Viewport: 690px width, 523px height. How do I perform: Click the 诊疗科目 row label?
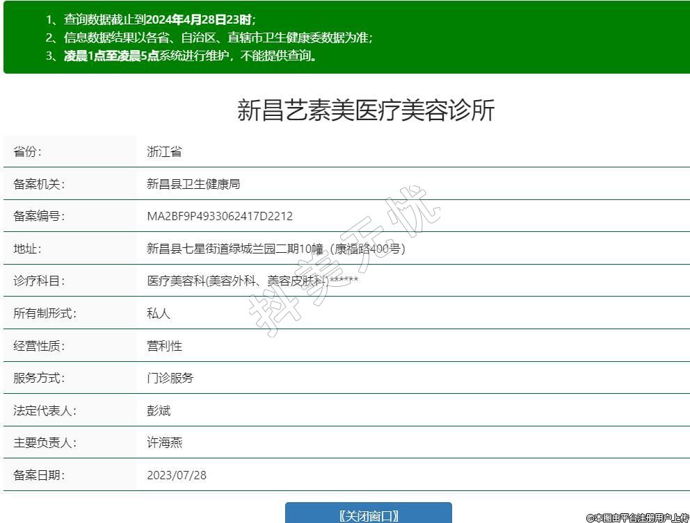click(x=39, y=281)
